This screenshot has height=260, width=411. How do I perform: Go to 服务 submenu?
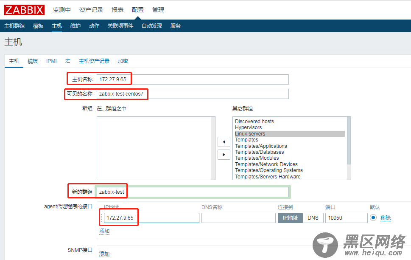click(x=176, y=26)
